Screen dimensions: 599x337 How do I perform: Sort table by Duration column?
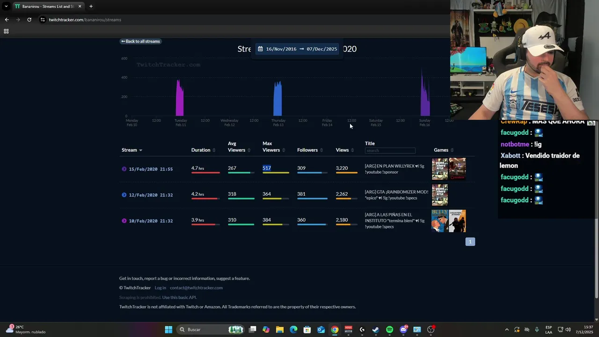203,150
